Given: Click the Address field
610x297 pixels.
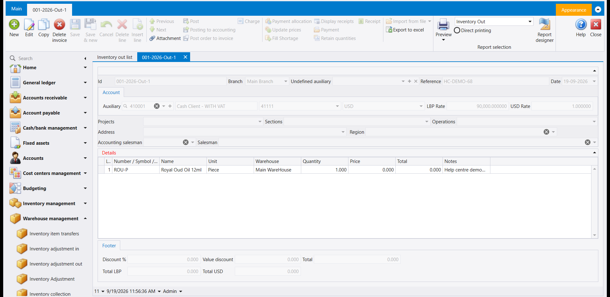Looking at the screenshot, I should pos(245,132).
